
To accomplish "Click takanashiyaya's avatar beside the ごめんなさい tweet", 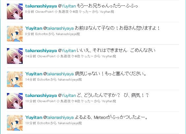I will pos(15,56).
